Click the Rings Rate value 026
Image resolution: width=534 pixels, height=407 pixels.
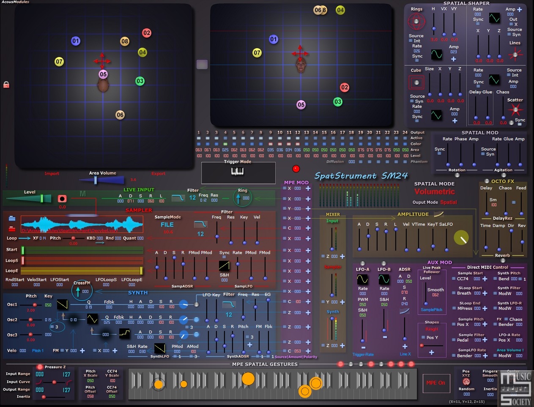417,51
